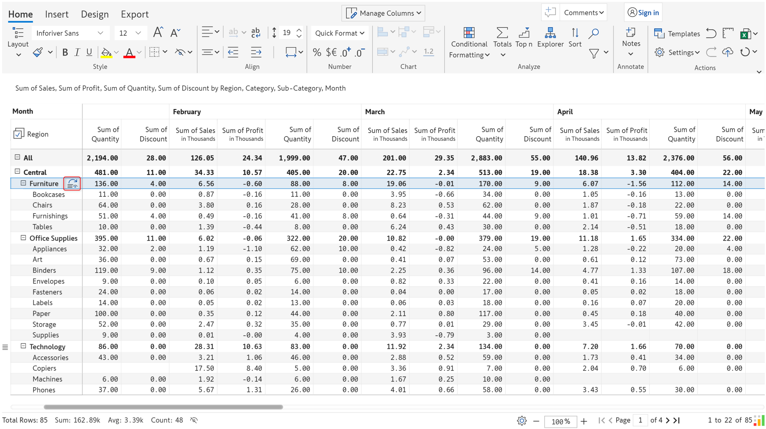Click the search magnifier icon
Image resolution: width=766 pixels, height=429 pixels.
point(593,33)
